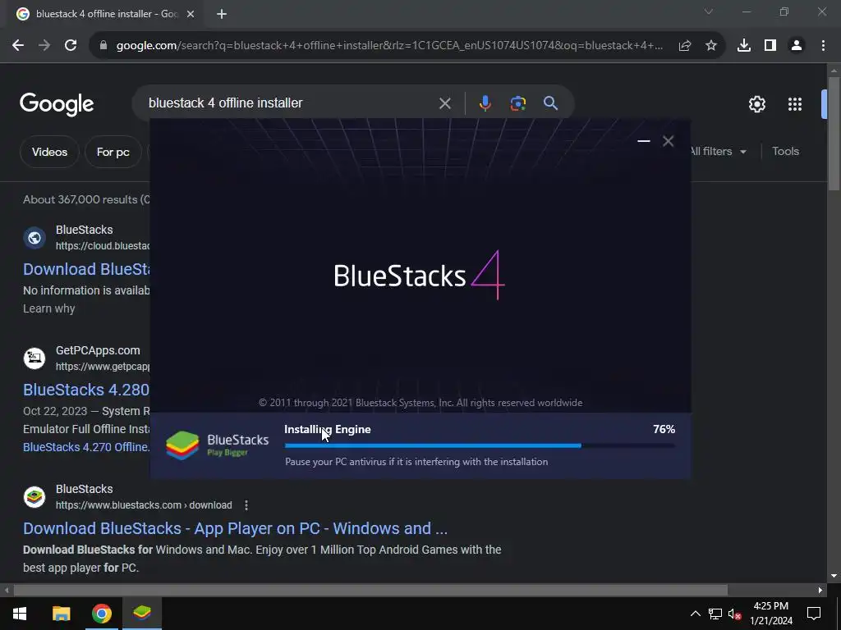Close the bluestack 4 offline installer tab
The image size is (841, 630).
[191, 14]
